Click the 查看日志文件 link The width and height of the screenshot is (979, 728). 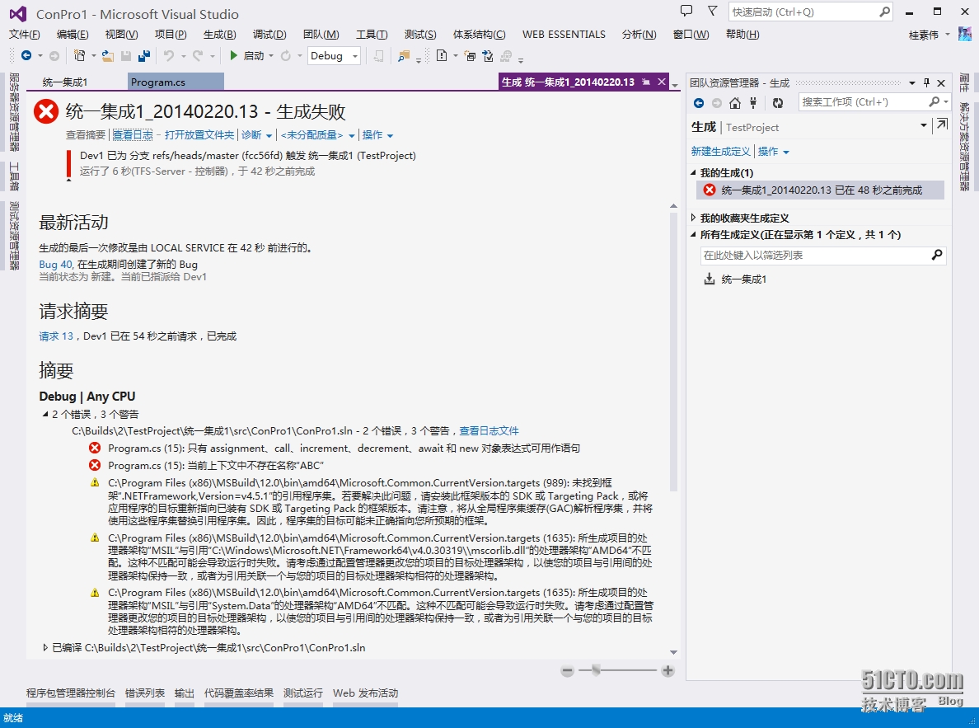pos(489,430)
